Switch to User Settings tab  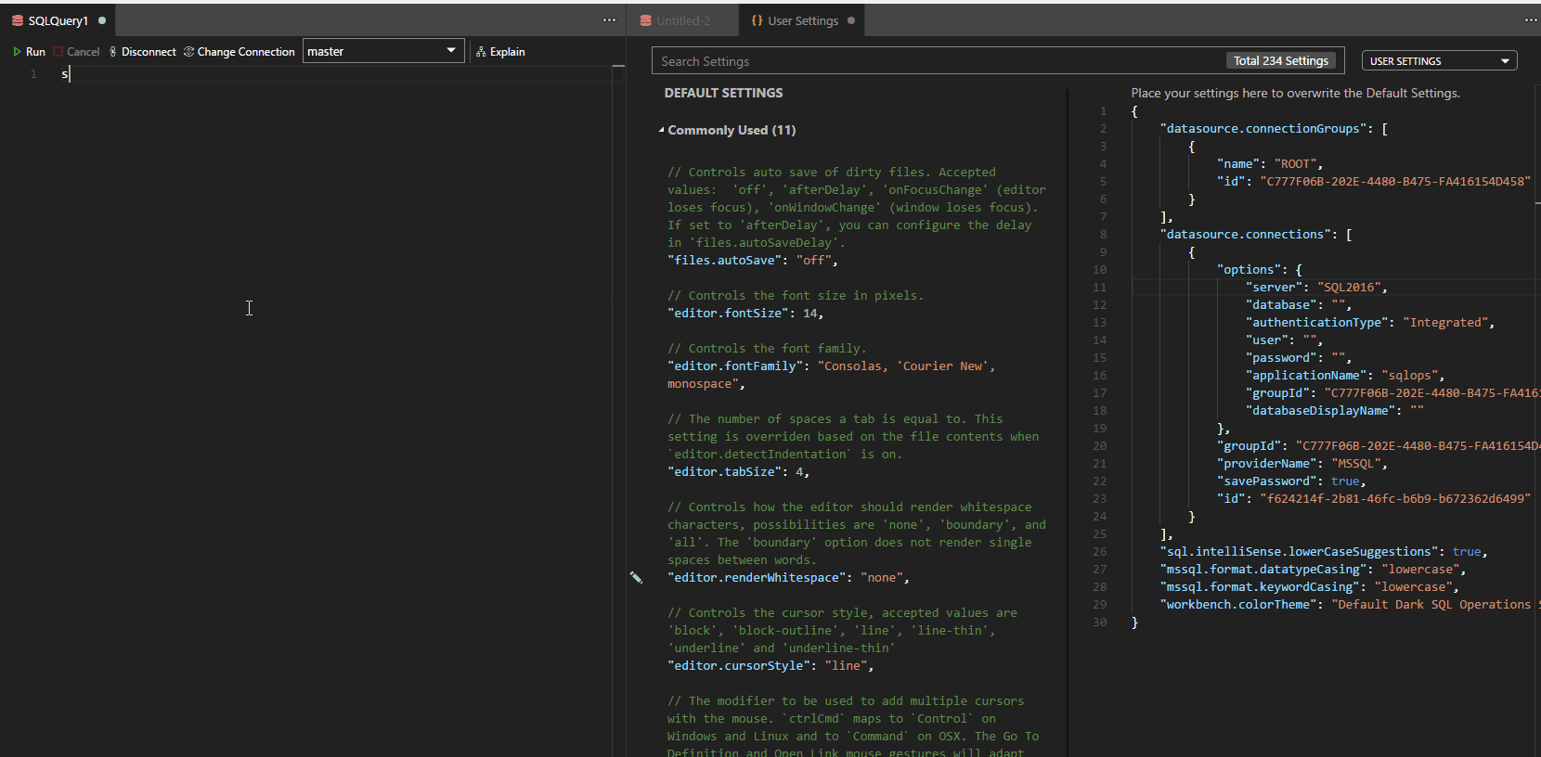802,20
